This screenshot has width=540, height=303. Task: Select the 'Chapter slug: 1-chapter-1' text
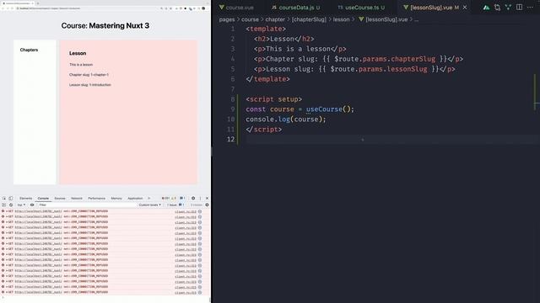[89, 75]
